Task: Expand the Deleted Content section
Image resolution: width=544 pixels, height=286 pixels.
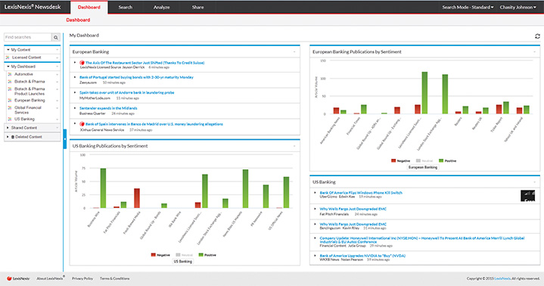Action: [8, 137]
